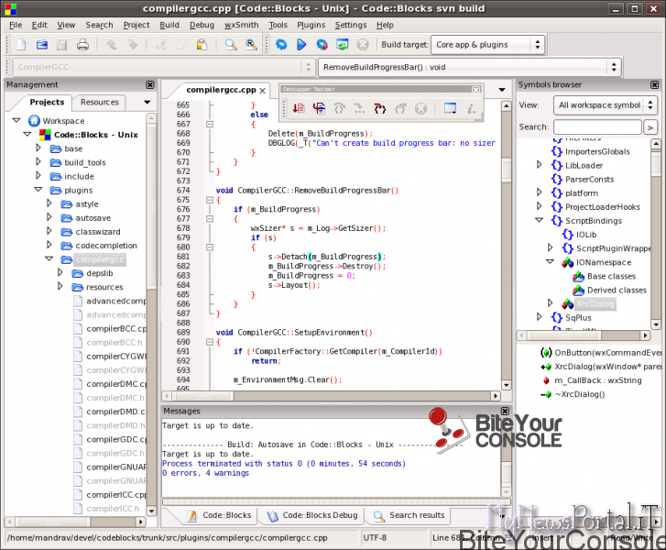Toggle code fold at line 675
This screenshot has height=550, width=666.
click(x=210, y=200)
